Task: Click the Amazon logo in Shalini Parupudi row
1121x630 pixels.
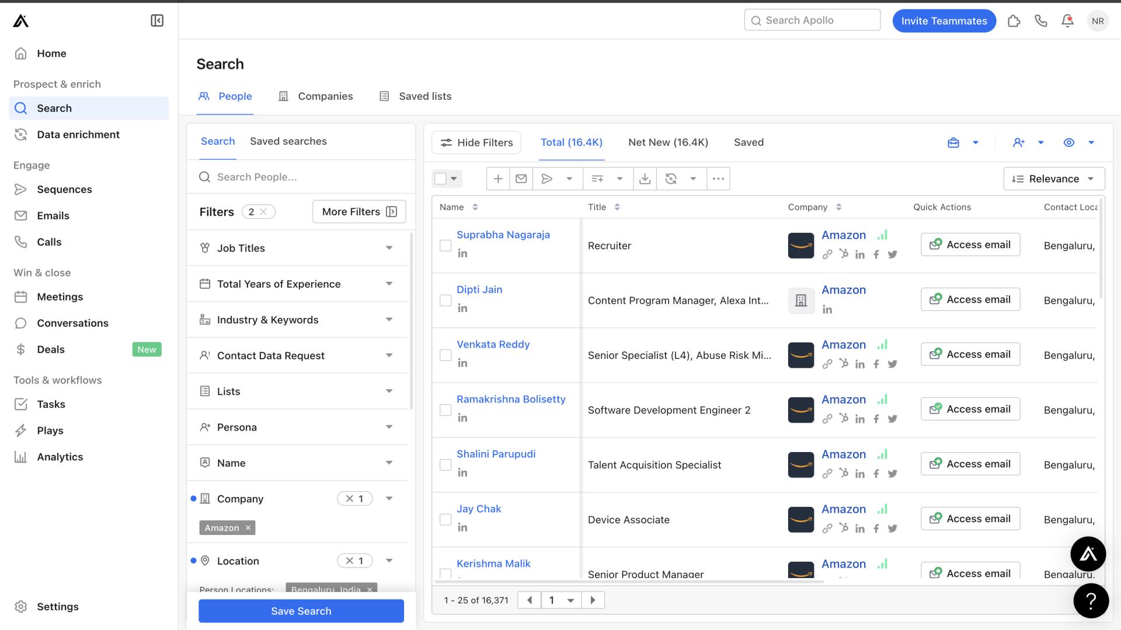Action: click(801, 465)
